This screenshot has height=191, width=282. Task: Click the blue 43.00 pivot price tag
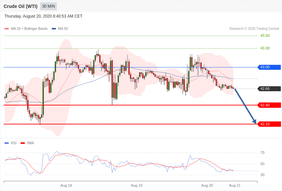269,67
